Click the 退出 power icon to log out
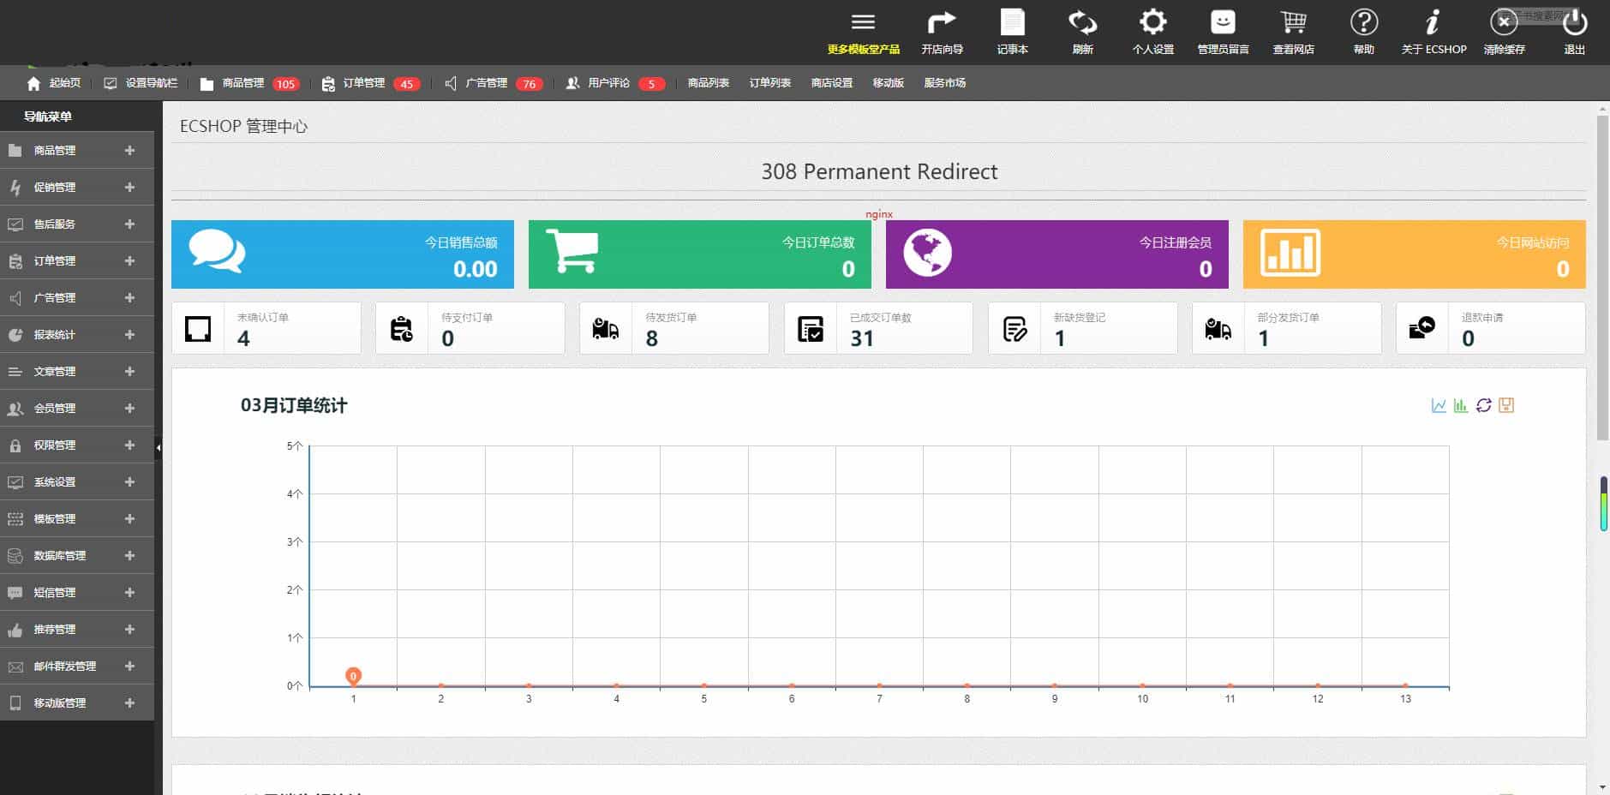 click(x=1574, y=22)
